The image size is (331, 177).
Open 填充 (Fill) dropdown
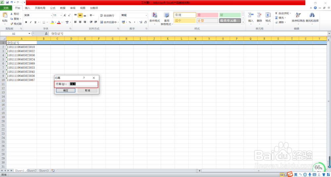point(281,18)
